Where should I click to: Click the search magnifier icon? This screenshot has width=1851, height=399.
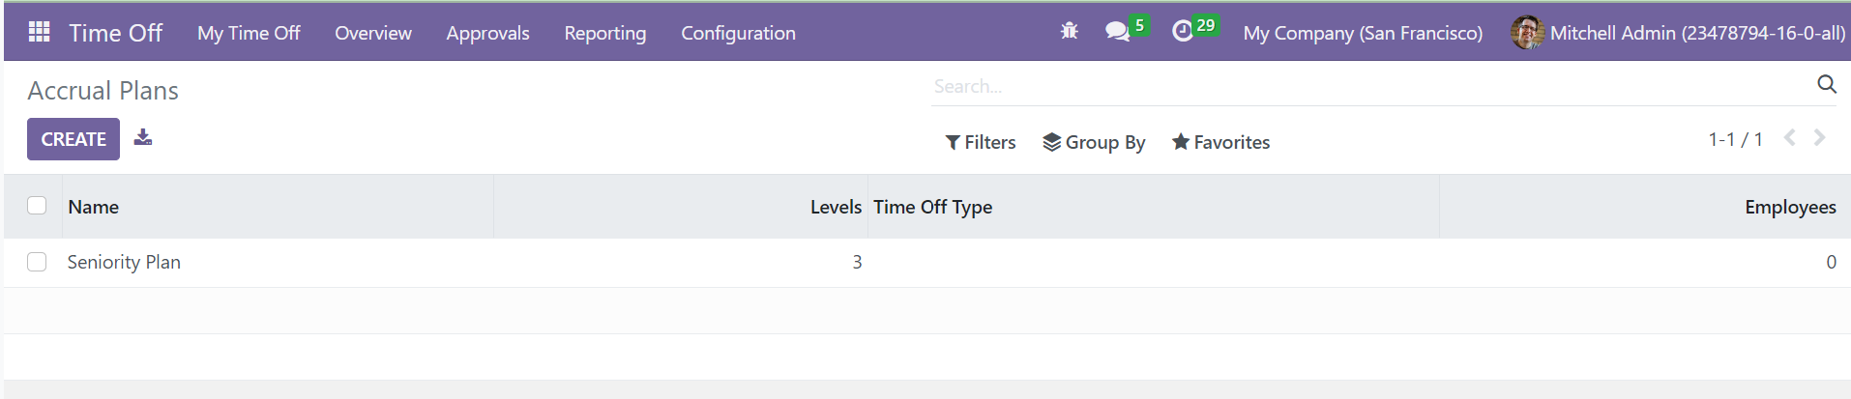(1826, 85)
